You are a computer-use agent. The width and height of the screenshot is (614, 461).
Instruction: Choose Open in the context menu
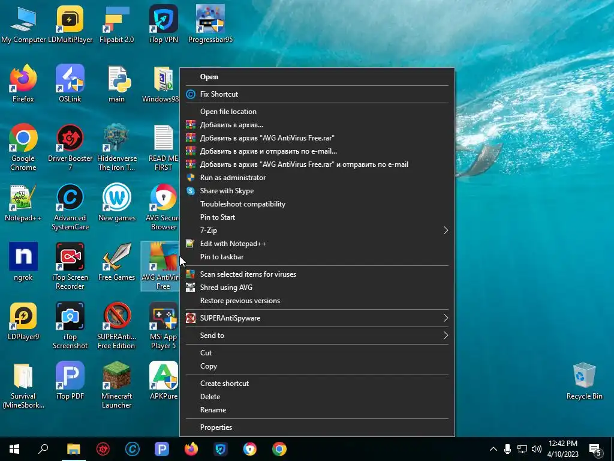pyautogui.click(x=317, y=77)
